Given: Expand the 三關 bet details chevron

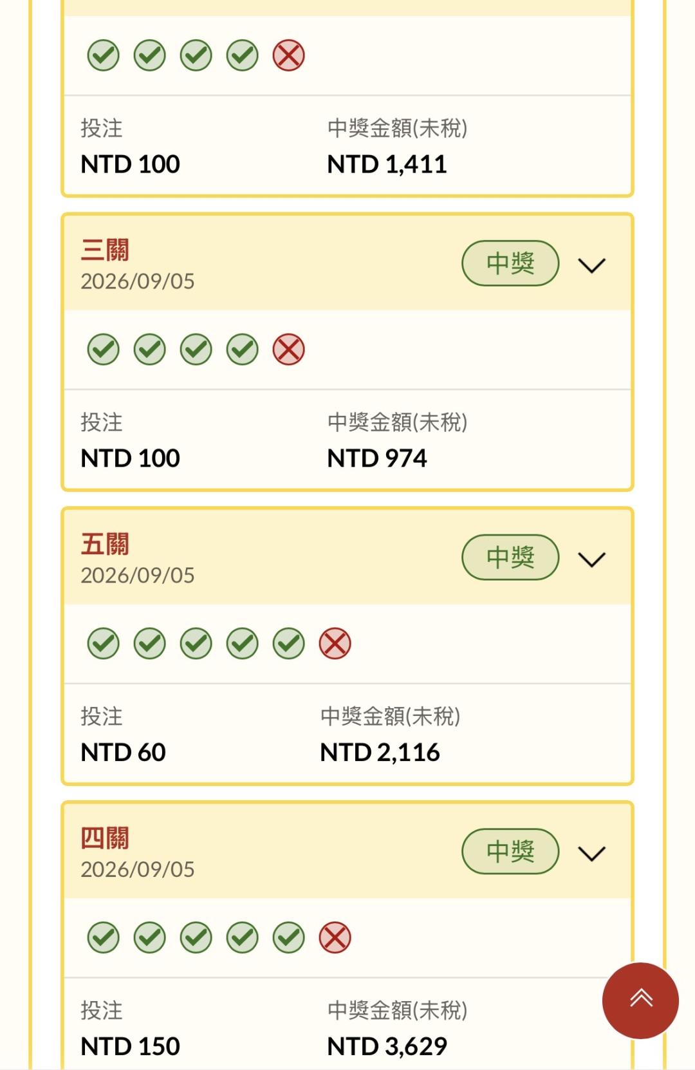Looking at the screenshot, I should click(x=591, y=265).
